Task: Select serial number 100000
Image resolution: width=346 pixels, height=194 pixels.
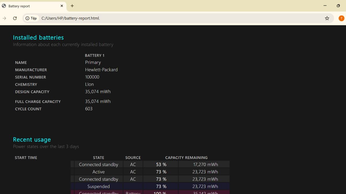Action: [92, 77]
